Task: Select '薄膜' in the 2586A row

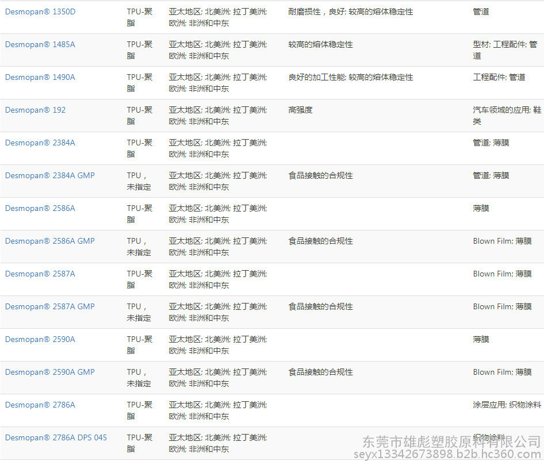Action: pyautogui.click(x=481, y=209)
